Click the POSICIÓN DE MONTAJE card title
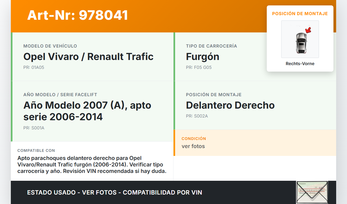Viewport: 347px width, 204px height. pyautogui.click(x=300, y=14)
